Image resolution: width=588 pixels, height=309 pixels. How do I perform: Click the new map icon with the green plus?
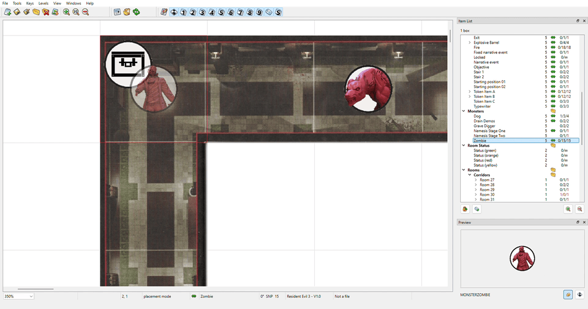(7, 12)
